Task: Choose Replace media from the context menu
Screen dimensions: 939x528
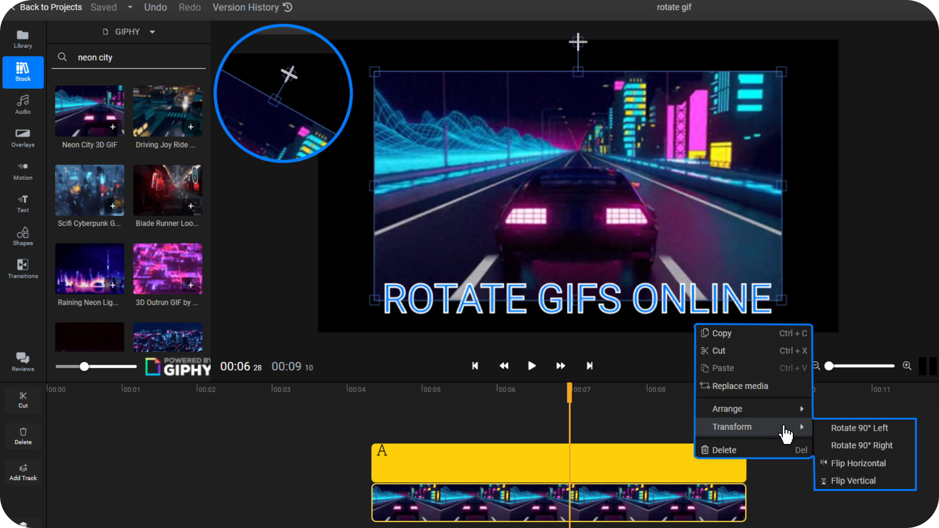Action: click(x=740, y=386)
